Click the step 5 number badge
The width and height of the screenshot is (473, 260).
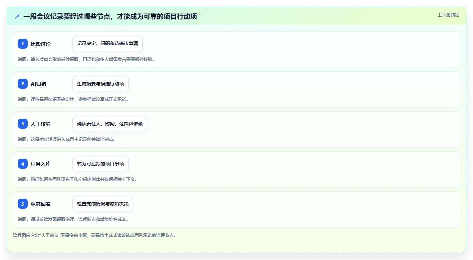click(x=23, y=204)
